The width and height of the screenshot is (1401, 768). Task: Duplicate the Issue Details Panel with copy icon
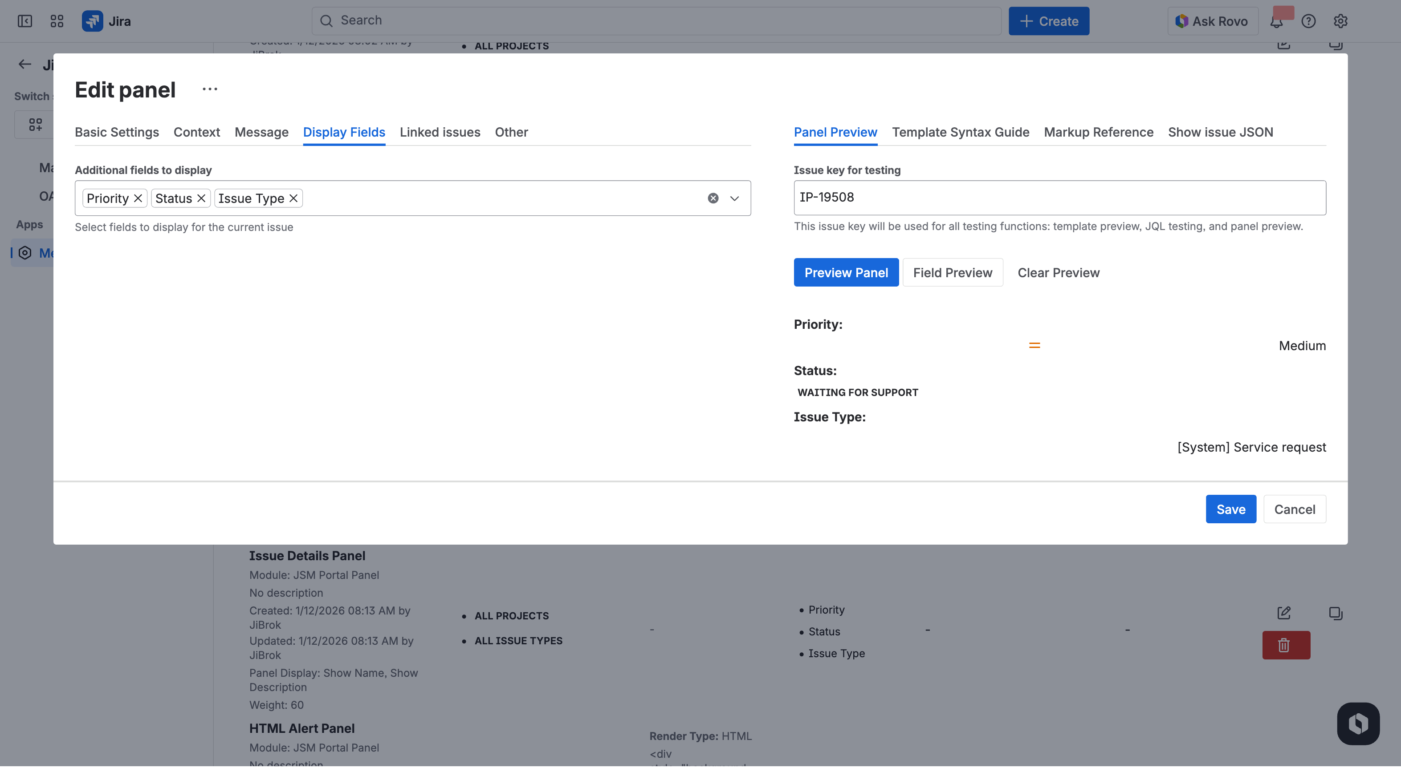(x=1336, y=614)
